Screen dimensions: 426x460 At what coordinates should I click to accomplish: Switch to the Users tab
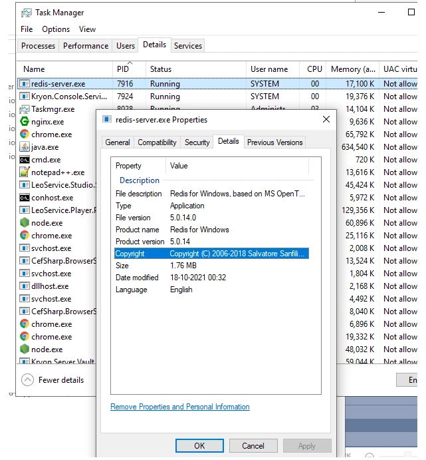coord(126,46)
